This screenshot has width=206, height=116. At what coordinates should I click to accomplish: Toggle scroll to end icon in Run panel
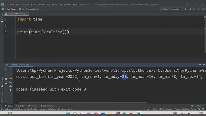point(11,82)
